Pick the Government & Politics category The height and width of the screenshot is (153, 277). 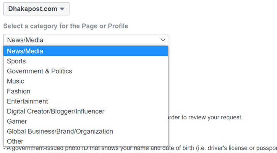pyautogui.click(x=39, y=71)
